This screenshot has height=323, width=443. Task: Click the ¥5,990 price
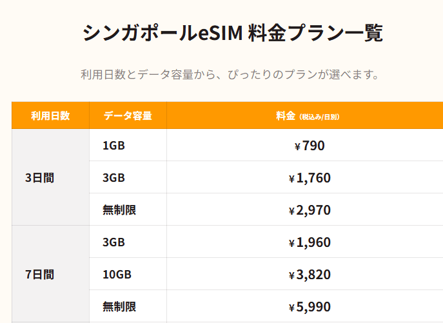[x=310, y=307]
